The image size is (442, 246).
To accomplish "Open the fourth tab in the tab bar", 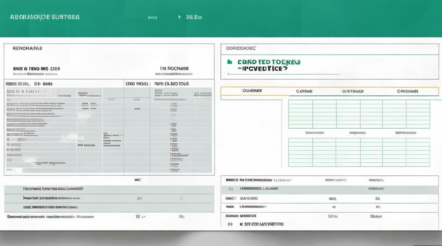I will [x=407, y=91].
